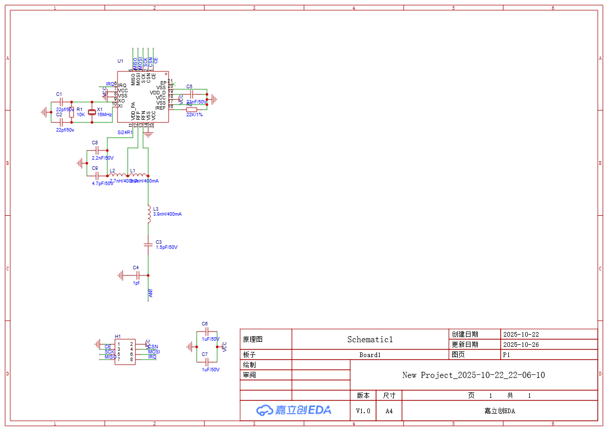Click the H1 header connector body
608x431 pixels.
click(x=125, y=352)
